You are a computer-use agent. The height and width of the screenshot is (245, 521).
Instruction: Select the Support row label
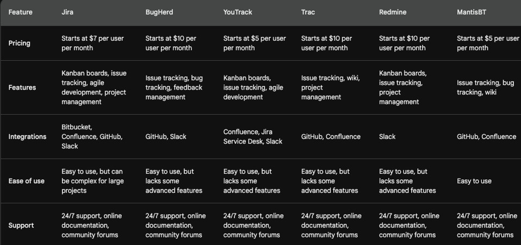[21, 225]
